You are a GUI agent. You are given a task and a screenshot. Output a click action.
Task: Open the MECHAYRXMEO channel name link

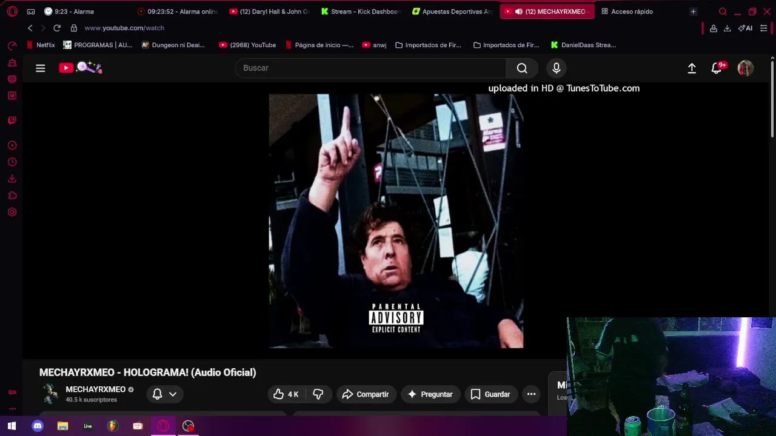96,389
